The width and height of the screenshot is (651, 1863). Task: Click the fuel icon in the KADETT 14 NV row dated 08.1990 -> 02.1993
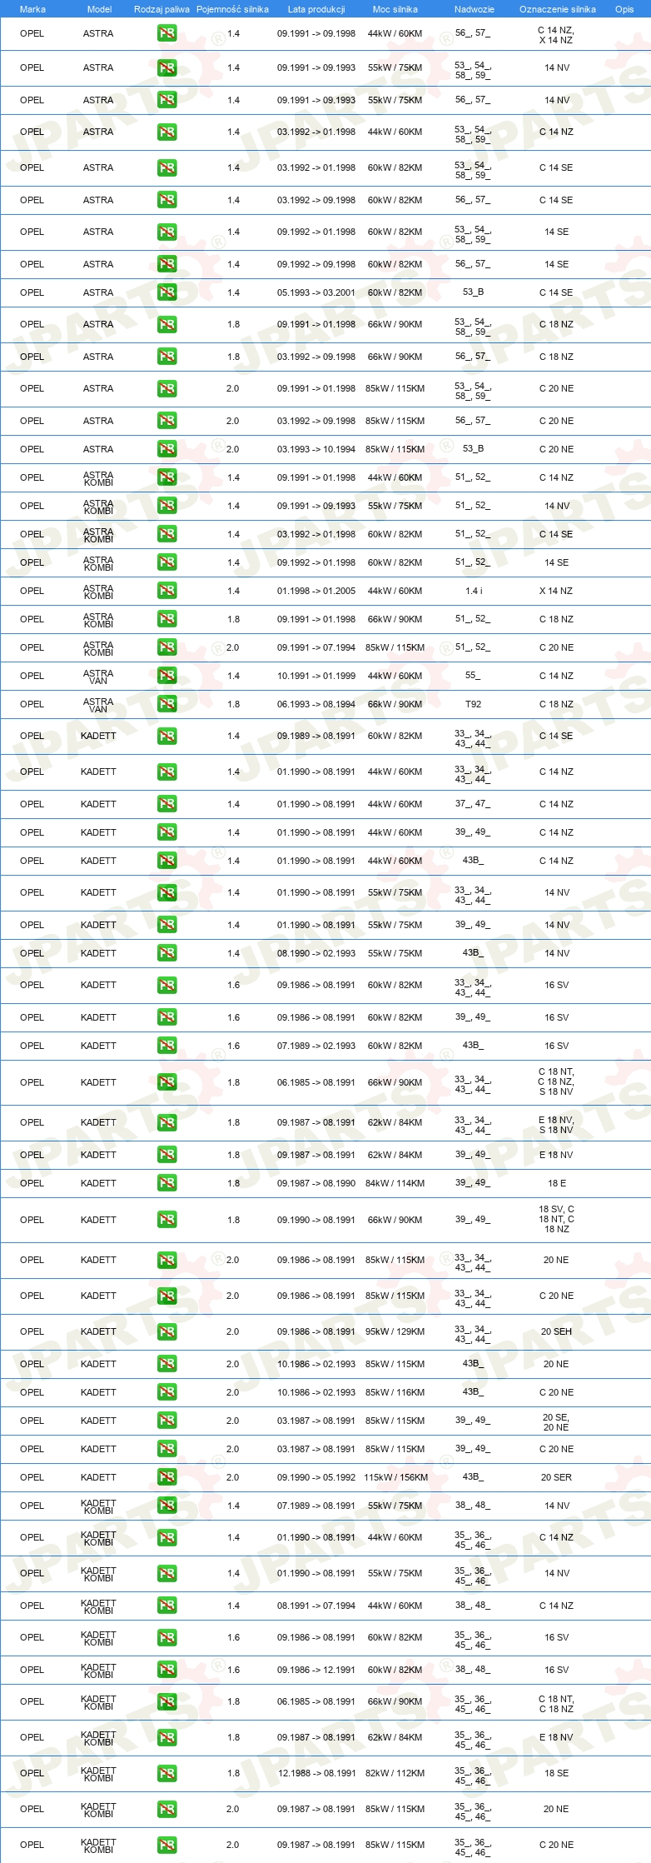166,953
